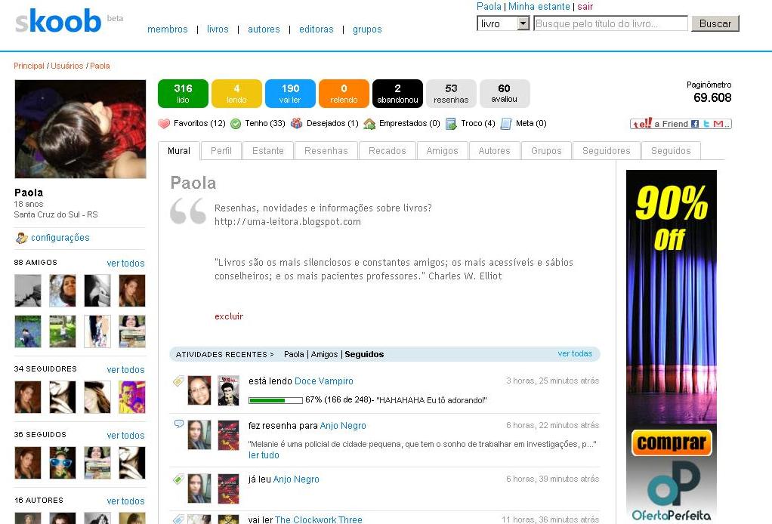Open configurações with the settings icon

[x=22, y=237]
